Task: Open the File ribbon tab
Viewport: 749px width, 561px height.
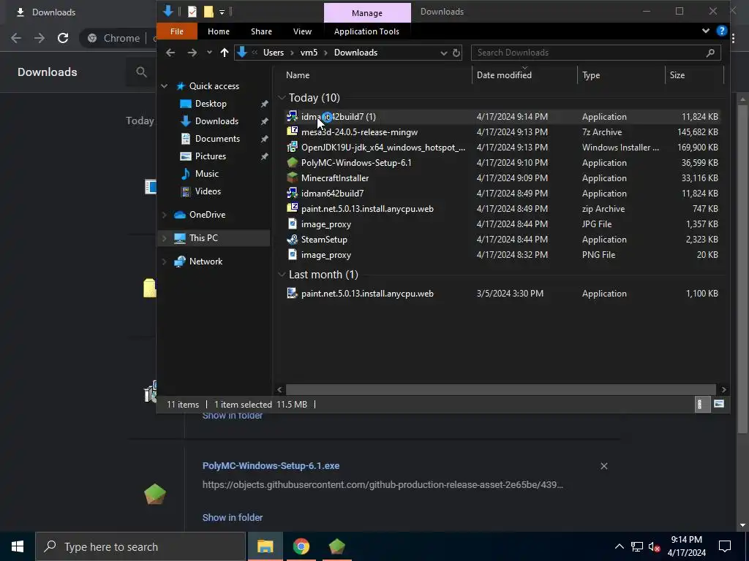Action: 177,31
